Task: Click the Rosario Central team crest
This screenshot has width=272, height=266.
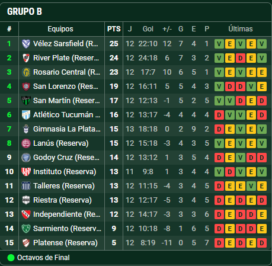Action: (26, 72)
